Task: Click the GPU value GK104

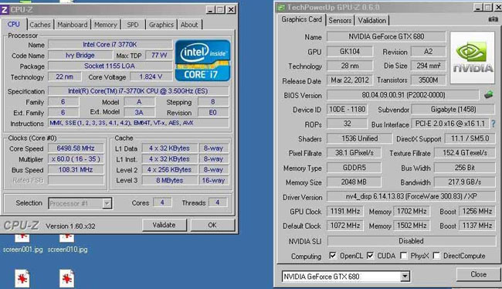Action: tap(350, 51)
